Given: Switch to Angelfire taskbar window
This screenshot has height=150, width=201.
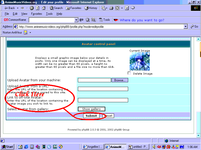Looking at the screenshot, I should [x=93, y=147].
